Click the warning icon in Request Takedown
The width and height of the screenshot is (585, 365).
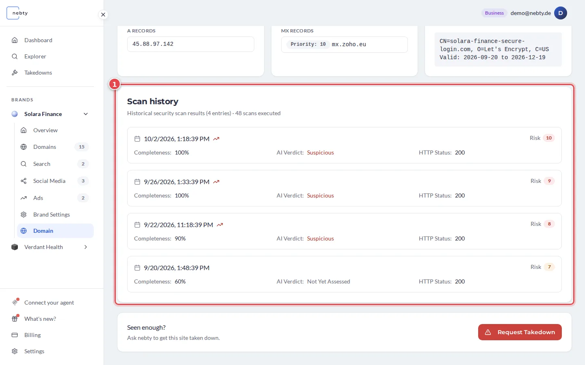[488, 332]
